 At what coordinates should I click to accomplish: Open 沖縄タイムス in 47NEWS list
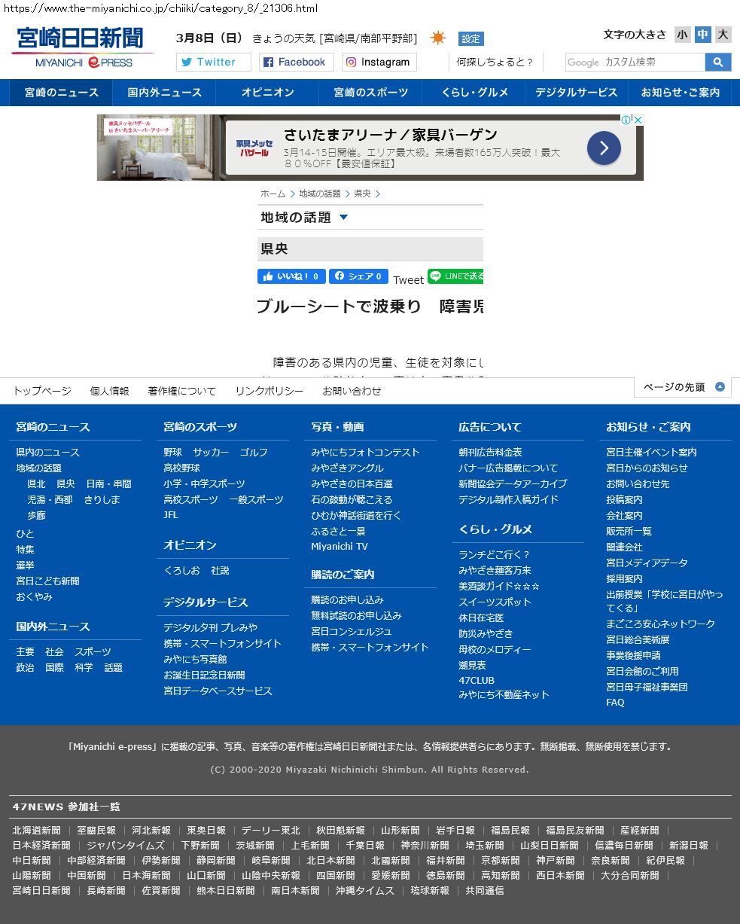click(x=364, y=890)
